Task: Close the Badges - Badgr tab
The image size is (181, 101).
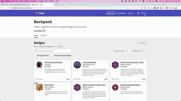Action: pyautogui.click(x=52, y=5)
